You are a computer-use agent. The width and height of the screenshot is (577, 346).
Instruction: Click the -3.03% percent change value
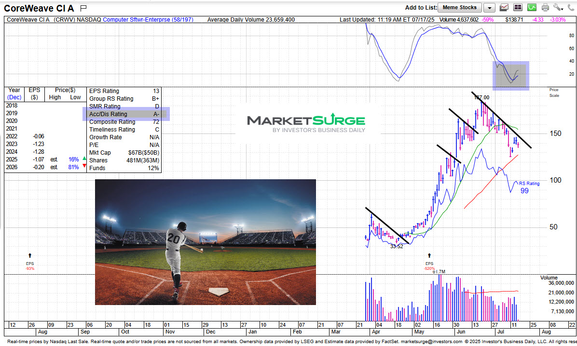[558, 19]
